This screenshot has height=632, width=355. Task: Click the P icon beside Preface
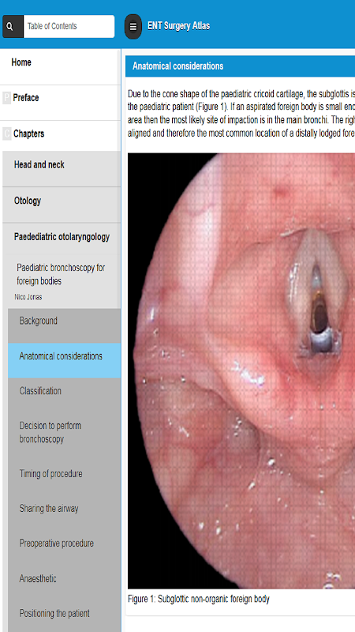pos(6,98)
